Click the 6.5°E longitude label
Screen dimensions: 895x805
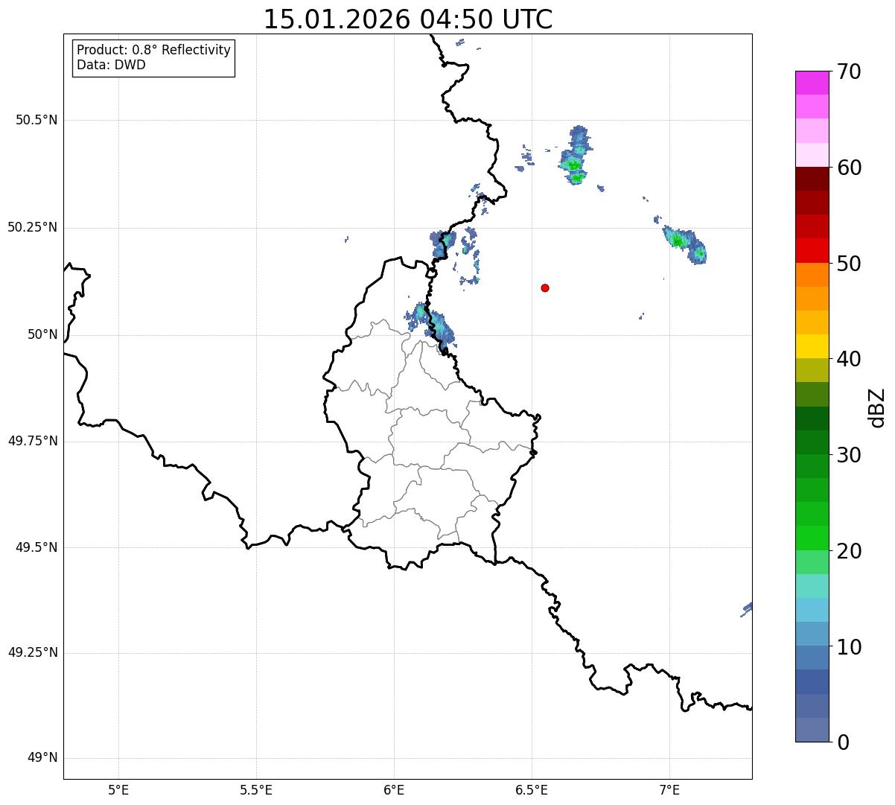tap(532, 790)
